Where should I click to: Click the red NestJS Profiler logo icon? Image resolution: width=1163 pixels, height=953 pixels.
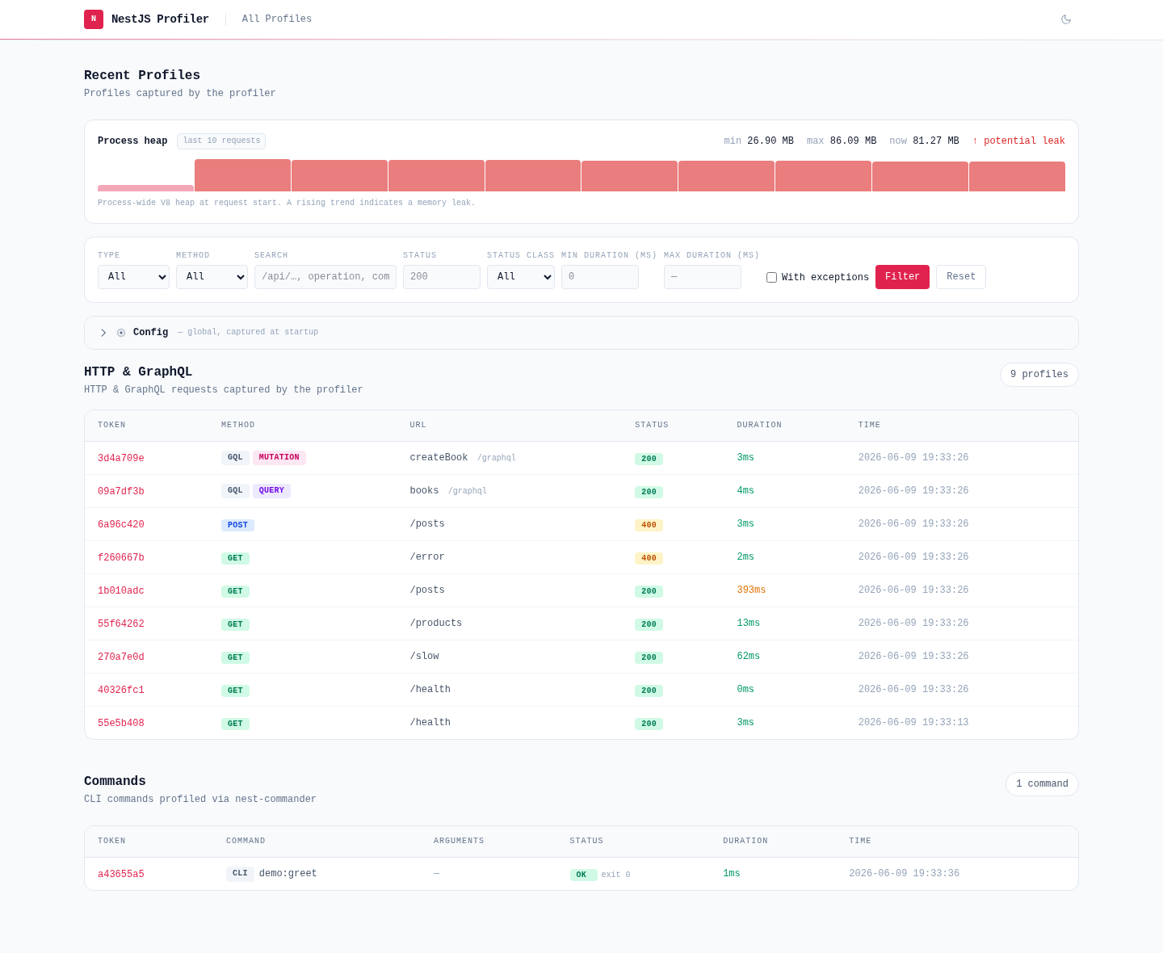(x=94, y=19)
